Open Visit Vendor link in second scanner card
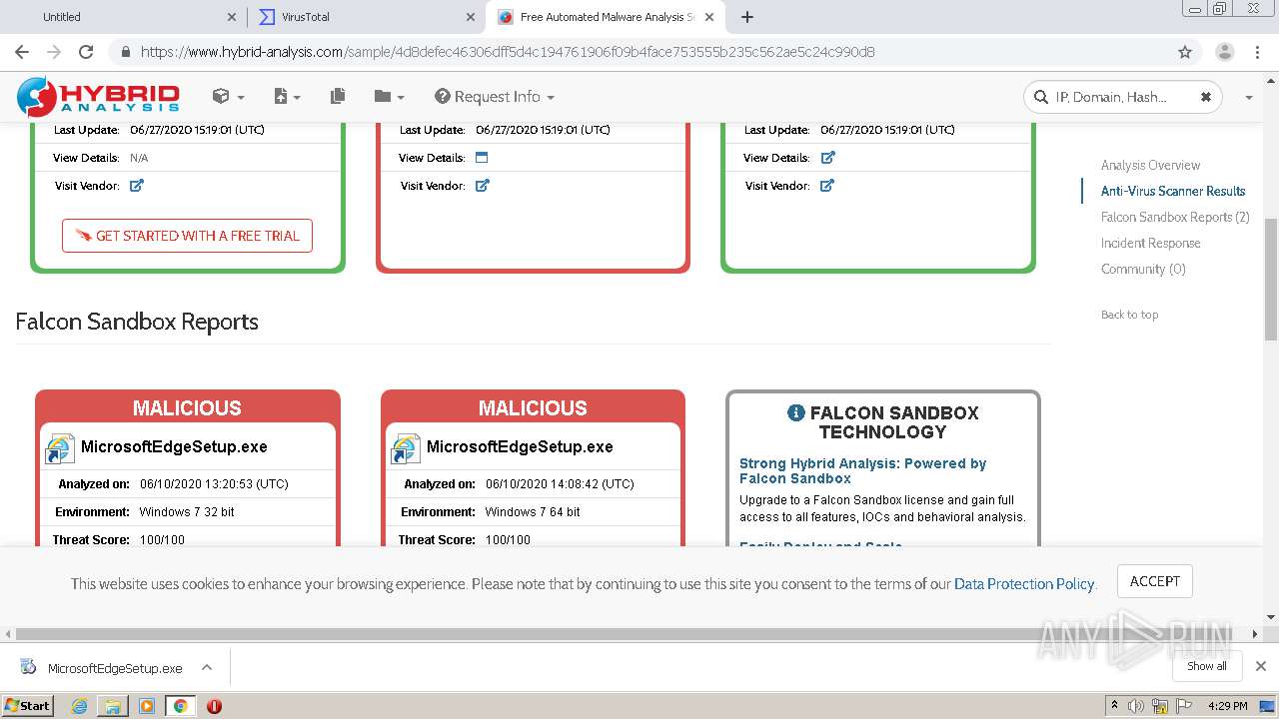This screenshot has height=719, width=1279. (483, 185)
